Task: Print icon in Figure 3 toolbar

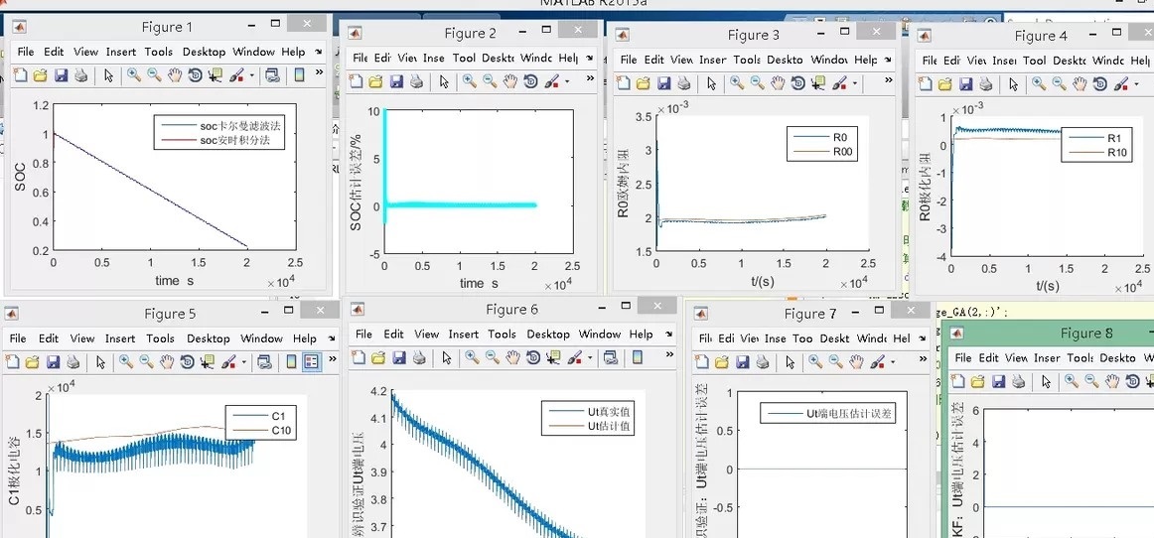Action: [684, 84]
